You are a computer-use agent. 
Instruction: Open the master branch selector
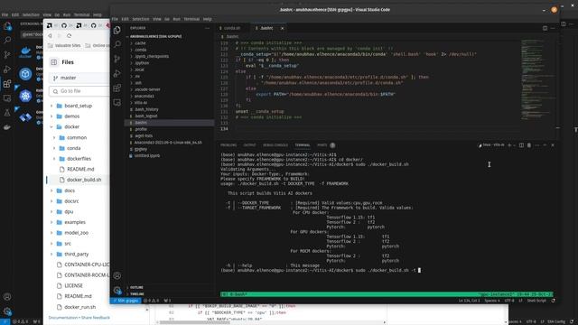click(79, 78)
